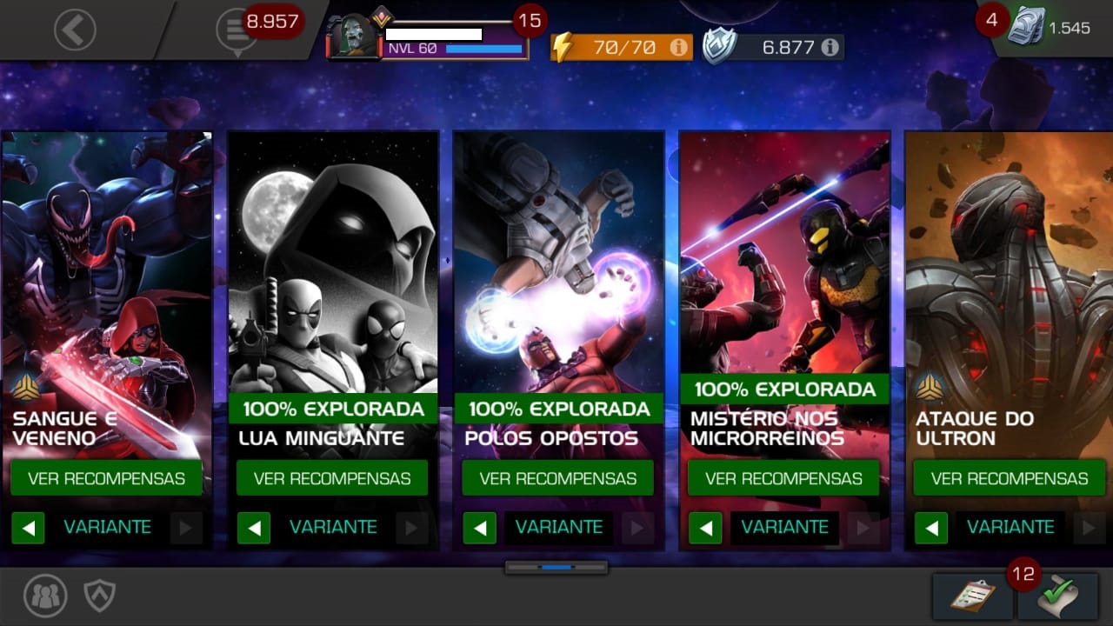Open the Sangue e Veneno quest card

coord(106,296)
